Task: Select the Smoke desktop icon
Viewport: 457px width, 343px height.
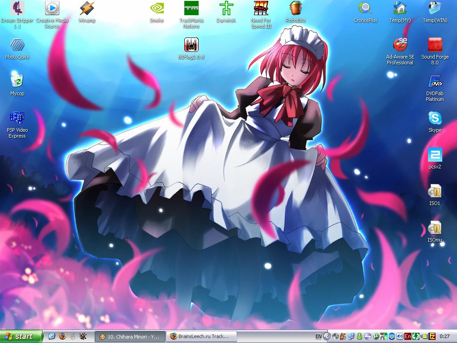Action: coord(157,12)
